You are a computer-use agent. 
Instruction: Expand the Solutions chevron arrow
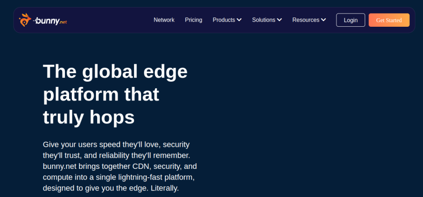click(280, 20)
